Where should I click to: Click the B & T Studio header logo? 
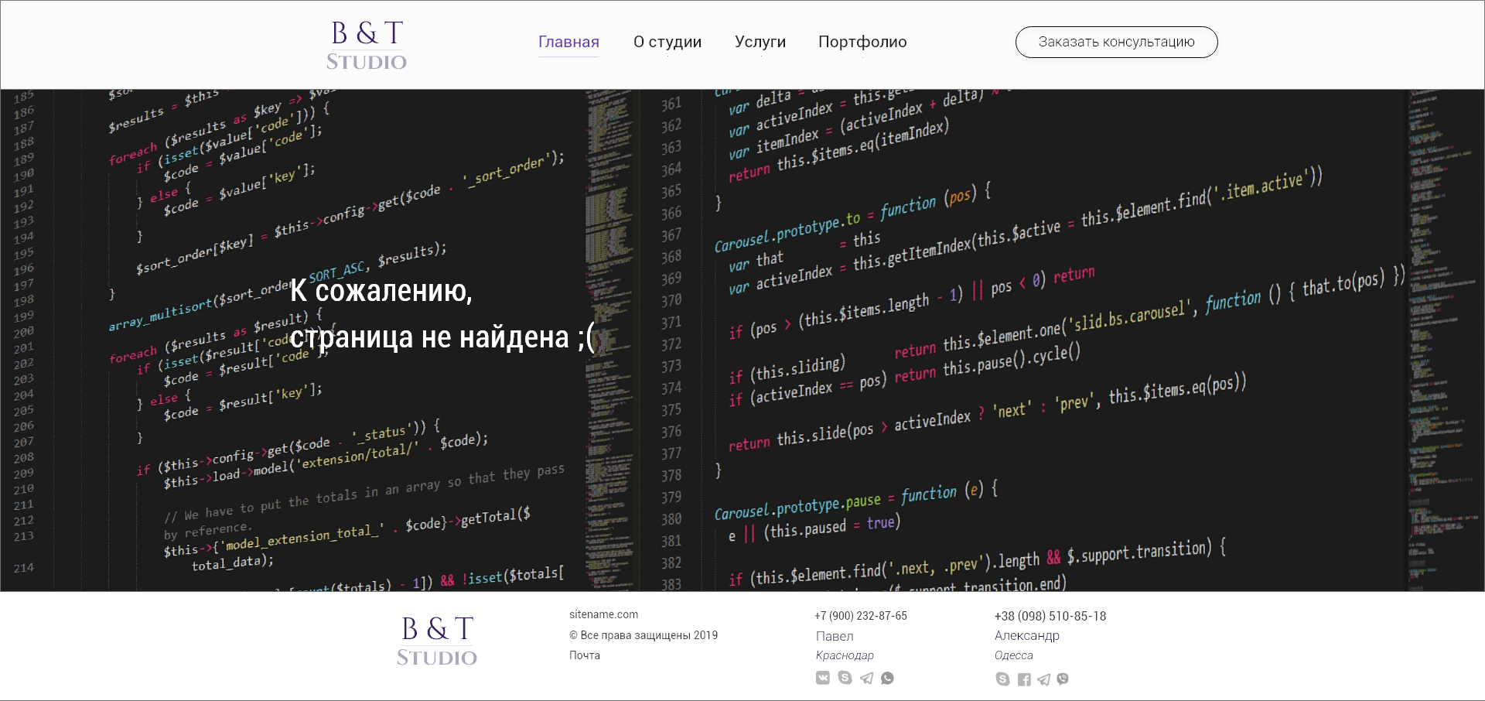tap(366, 43)
